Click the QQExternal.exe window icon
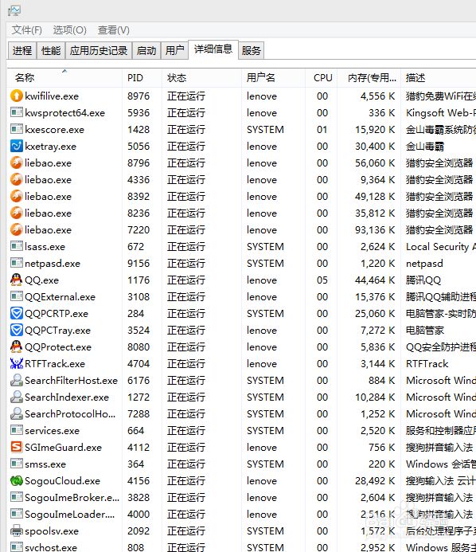 [x=17, y=296]
